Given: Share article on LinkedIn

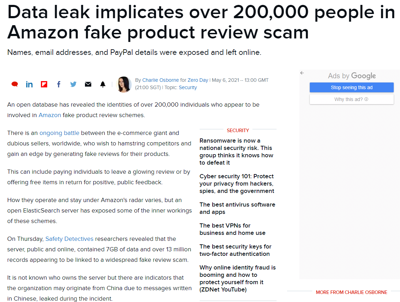Looking at the screenshot, I should (x=29, y=84).
